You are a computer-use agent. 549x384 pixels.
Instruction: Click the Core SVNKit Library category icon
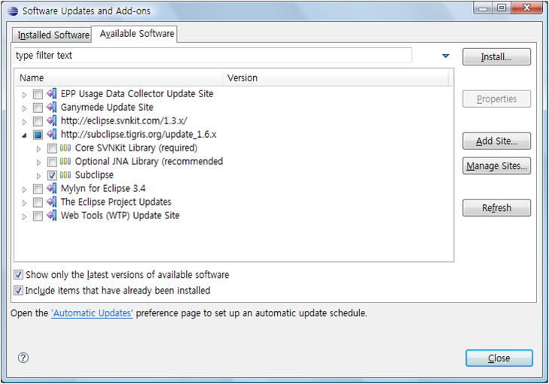click(66, 148)
